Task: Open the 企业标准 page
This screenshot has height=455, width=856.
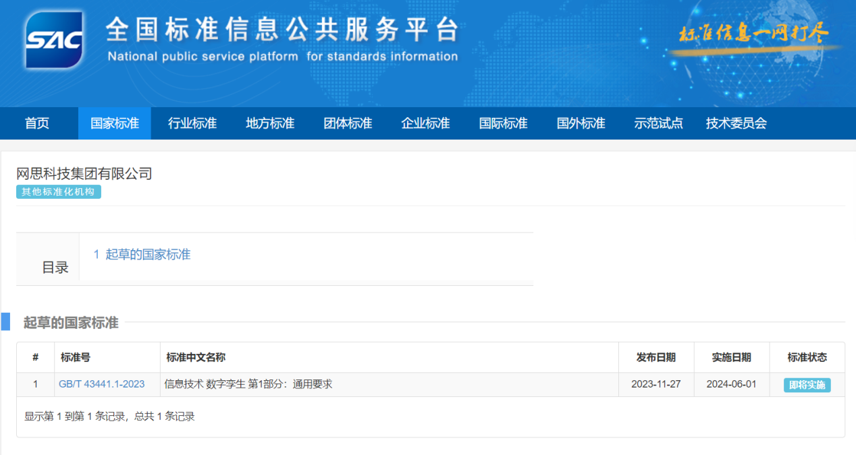Action: (x=425, y=123)
